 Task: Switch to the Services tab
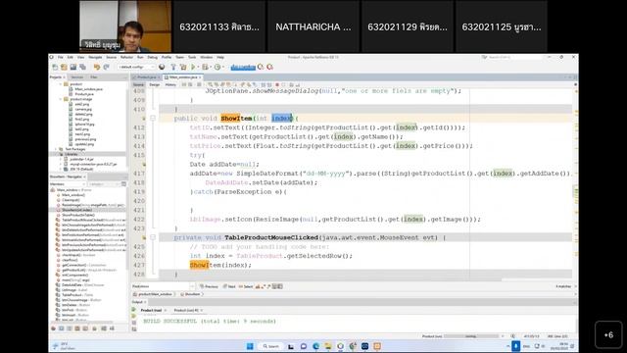tap(77, 77)
